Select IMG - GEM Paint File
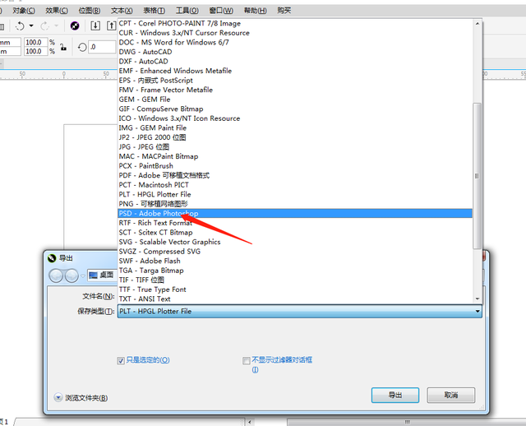 pyautogui.click(x=295, y=128)
